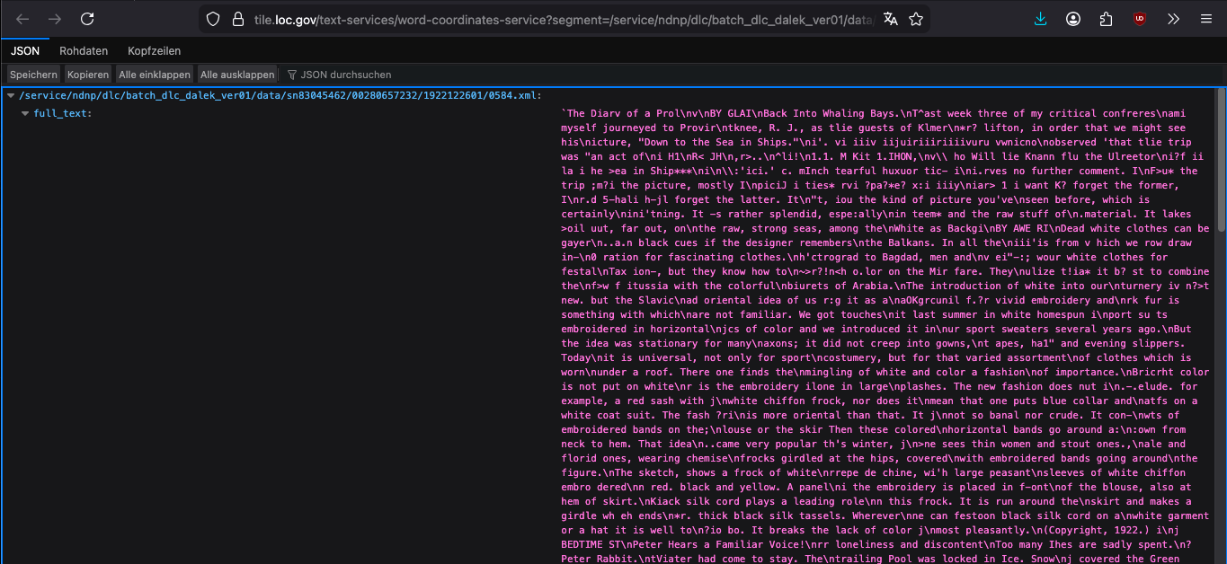This screenshot has width=1227, height=564.
Task: Open the Firefox hamburger application menu
Action: click(x=1206, y=19)
